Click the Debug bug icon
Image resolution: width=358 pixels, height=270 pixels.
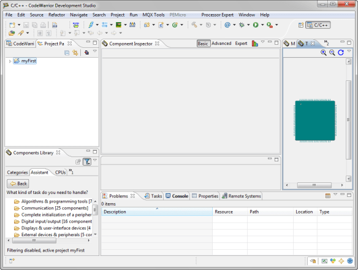tap(242, 25)
